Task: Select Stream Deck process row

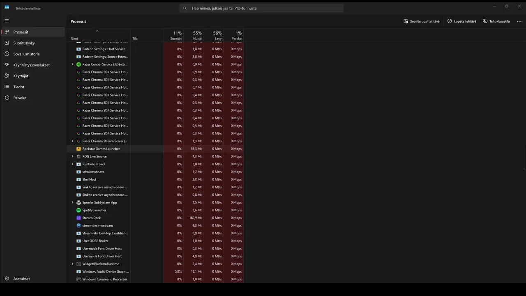Action: coord(155,218)
